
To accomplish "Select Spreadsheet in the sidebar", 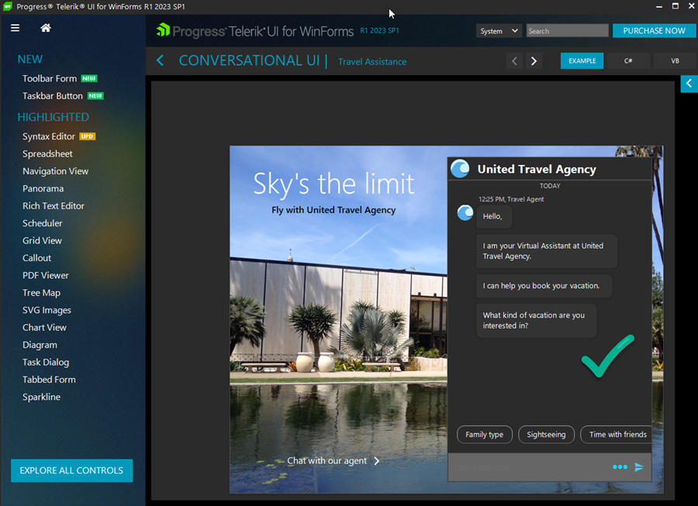I will click(47, 154).
